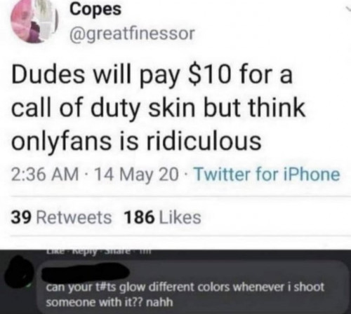This screenshot has width=351, height=314.
Task: Click the cut-off Share link above comment
Action: [118, 252]
